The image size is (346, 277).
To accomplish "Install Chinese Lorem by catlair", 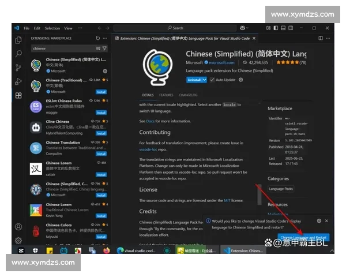I will pyautogui.click(x=101, y=175).
